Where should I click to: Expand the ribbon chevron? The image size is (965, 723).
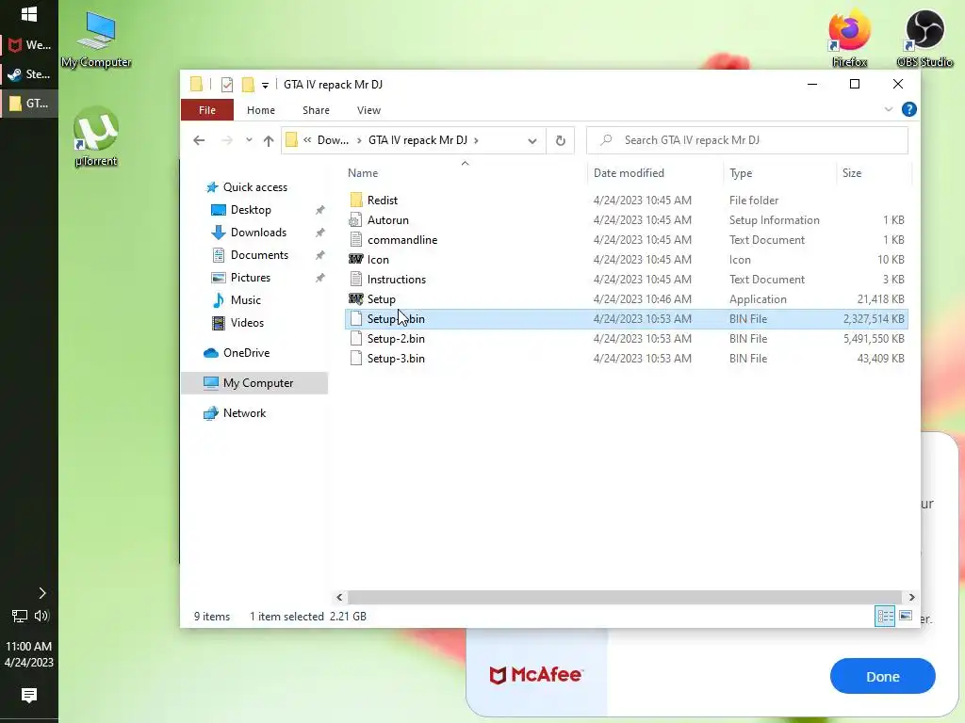point(889,109)
